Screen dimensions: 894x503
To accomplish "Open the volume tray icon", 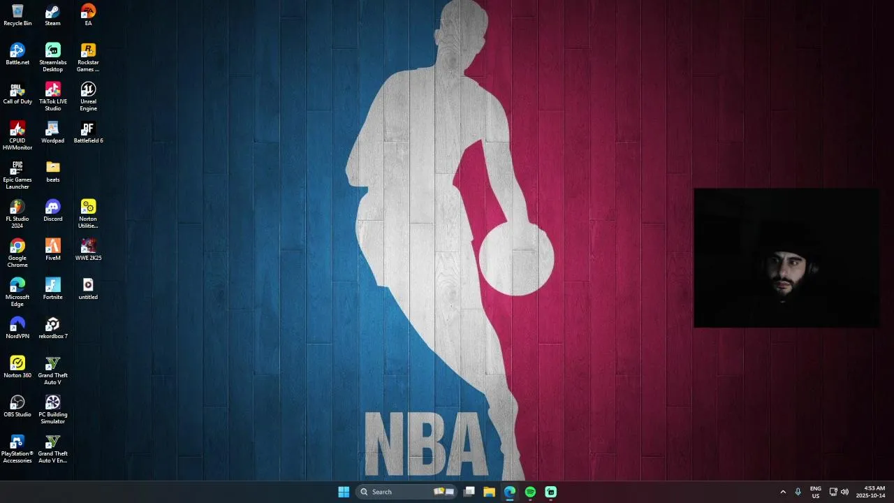I will 844,492.
